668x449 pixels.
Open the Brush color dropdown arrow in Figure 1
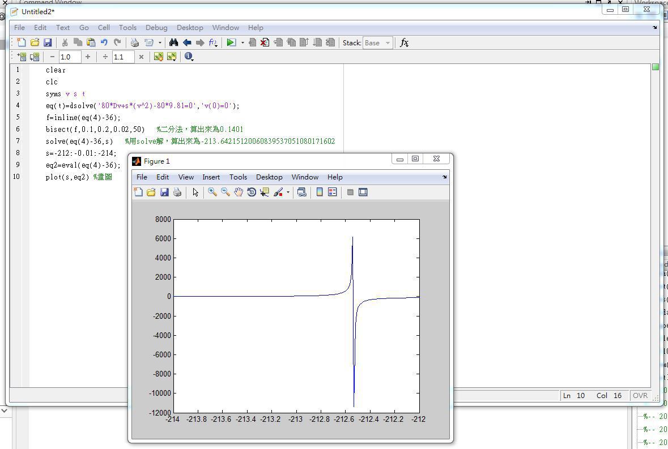point(288,193)
